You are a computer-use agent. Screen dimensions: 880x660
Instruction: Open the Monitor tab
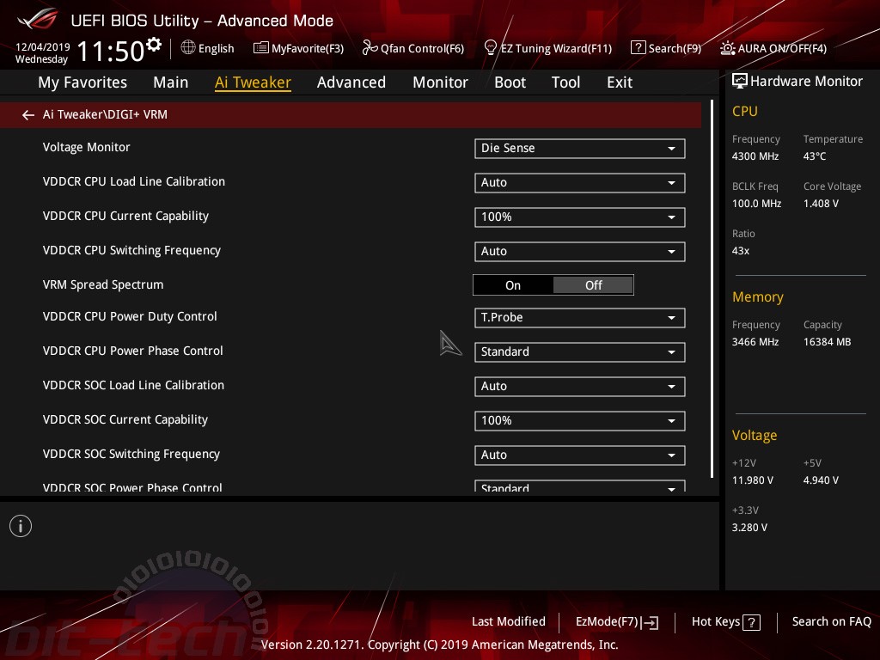tap(440, 82)
